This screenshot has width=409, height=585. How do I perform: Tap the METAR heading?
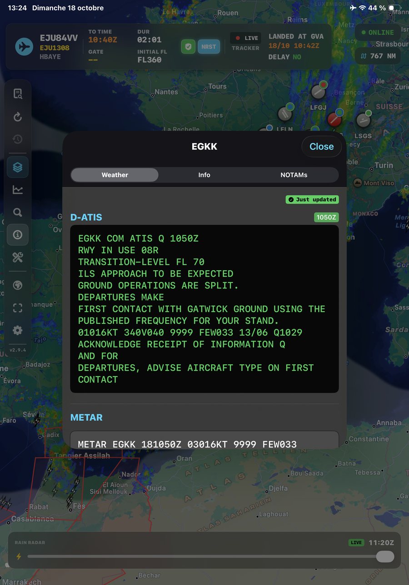tap(86, 417)
